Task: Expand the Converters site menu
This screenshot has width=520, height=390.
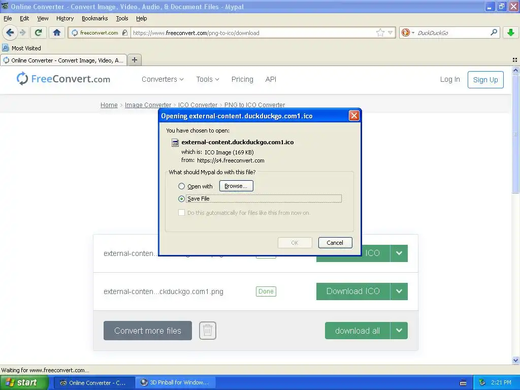Action: [162, 79]
